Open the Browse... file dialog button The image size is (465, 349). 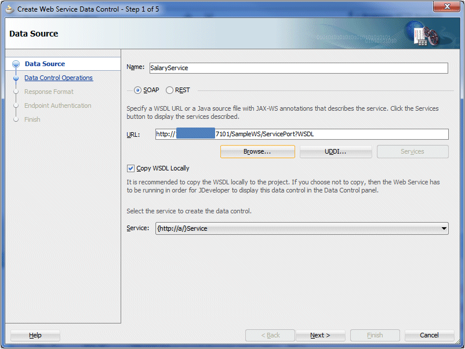[257, 151]
